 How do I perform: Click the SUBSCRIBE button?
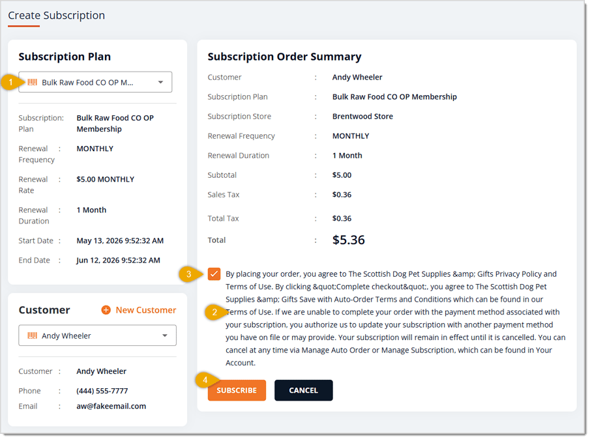coord(237,390)
